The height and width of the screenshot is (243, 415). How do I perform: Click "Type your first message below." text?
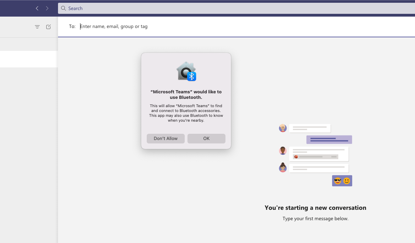315,218
